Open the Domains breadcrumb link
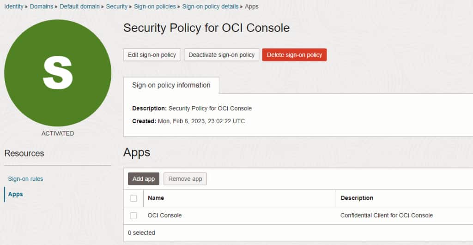The image size is (473, 245). click(x=41, y=6)
